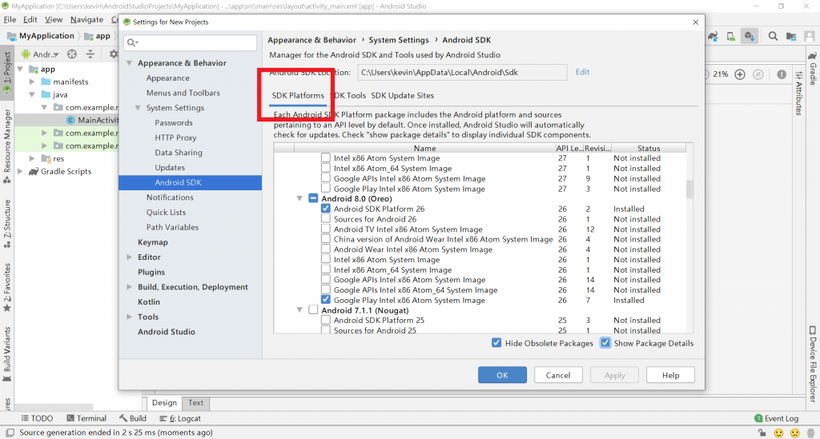The width and height of the screenshot is (820, 439).
Task: Check Android TV Intel x86 Atom System Image
Action: click(x=326, y=229)
